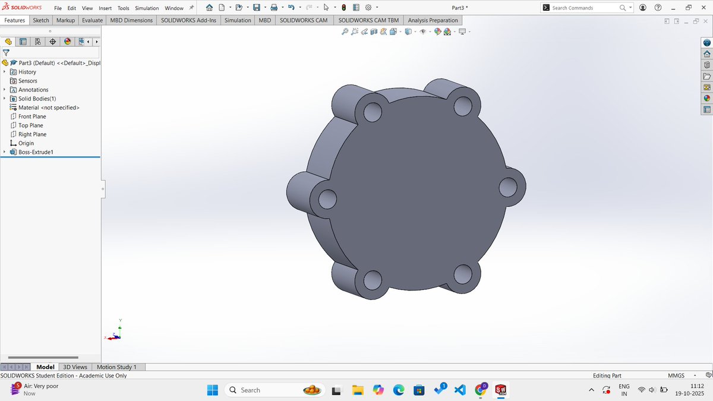Print using the printer icon
Screen dimensions: 713x401
click(x=274, y=8)
